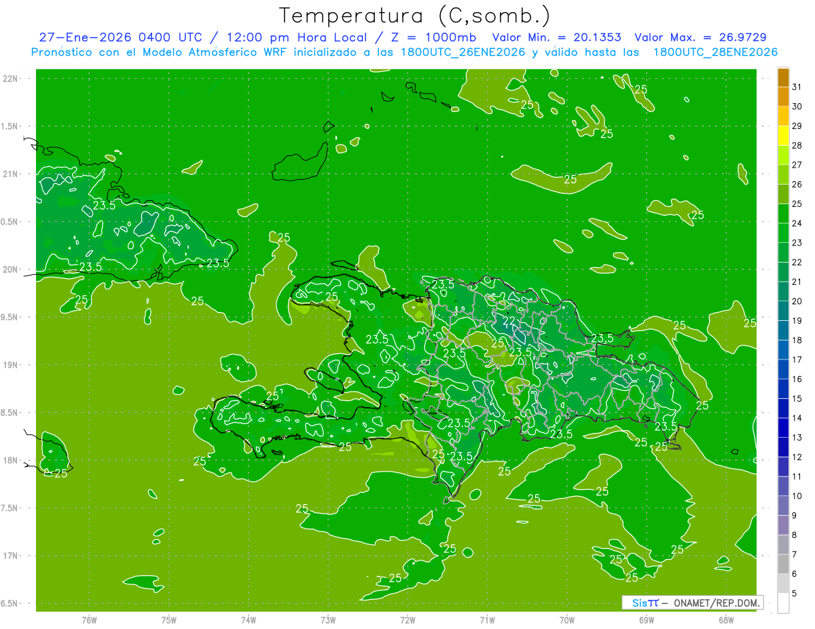Click the green colorbar swatch between 24 and 25
Image resolution: width=815 pixels, height=629 pixels.
pyautogui.click(x=784, y=214)
